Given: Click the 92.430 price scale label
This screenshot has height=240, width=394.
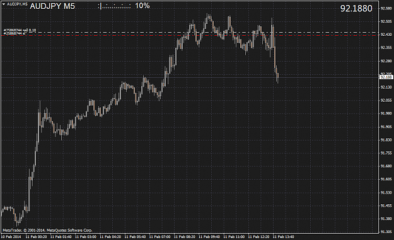Looking at the screenshot, I should 386,35.
